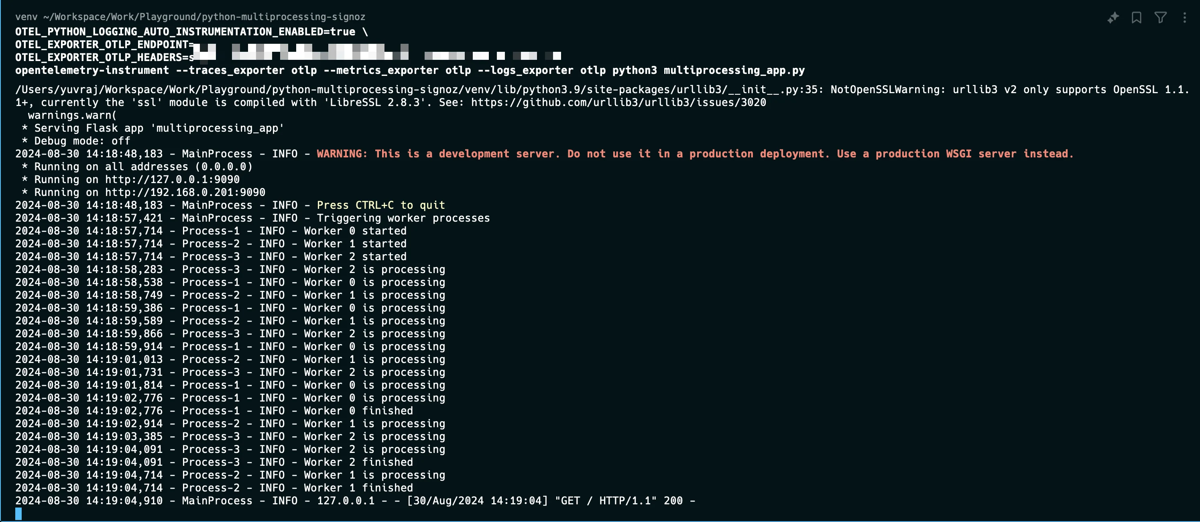Click the OTEL_EXPORTER_OTLP_HEADERS variable name
Viewport: 1200px width, 522px height.
98,57
